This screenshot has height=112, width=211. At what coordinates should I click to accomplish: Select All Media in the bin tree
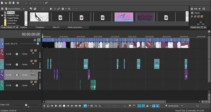(11, 13)
